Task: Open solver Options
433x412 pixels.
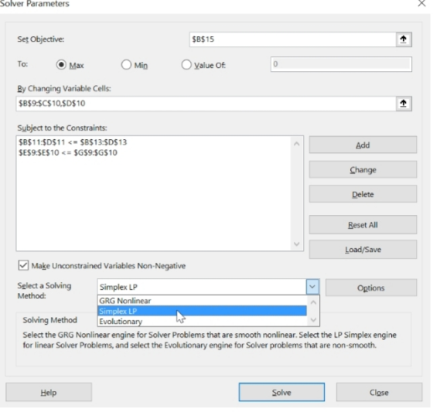Action: point(371,288)
